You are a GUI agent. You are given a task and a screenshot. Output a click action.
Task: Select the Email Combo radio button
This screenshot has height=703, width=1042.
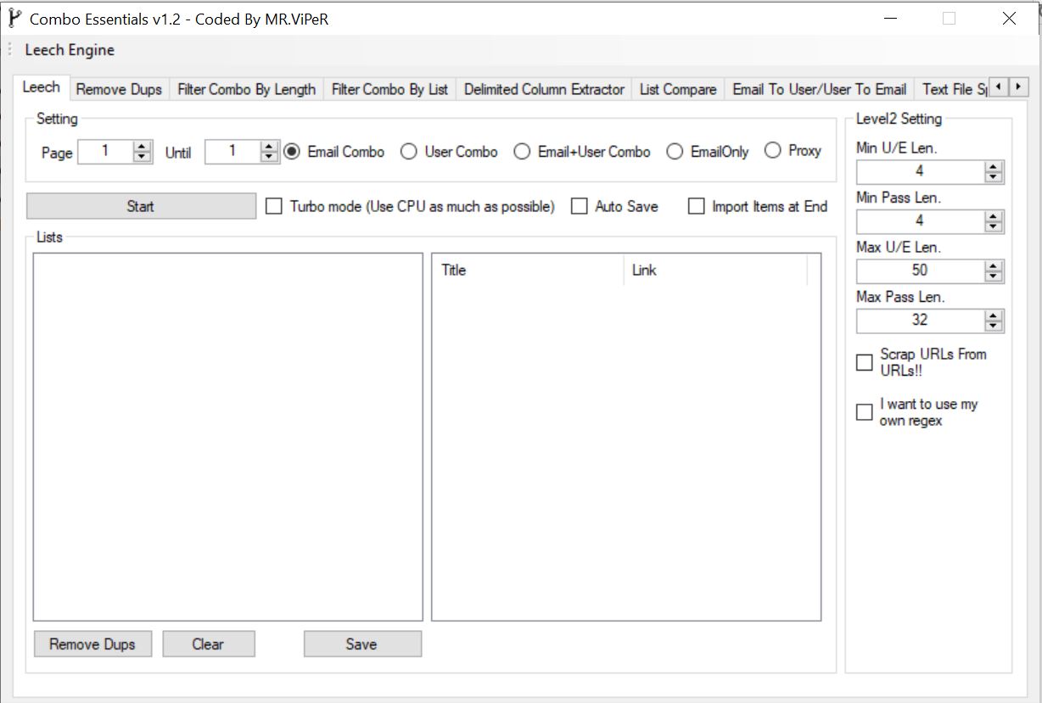(334, 152)
